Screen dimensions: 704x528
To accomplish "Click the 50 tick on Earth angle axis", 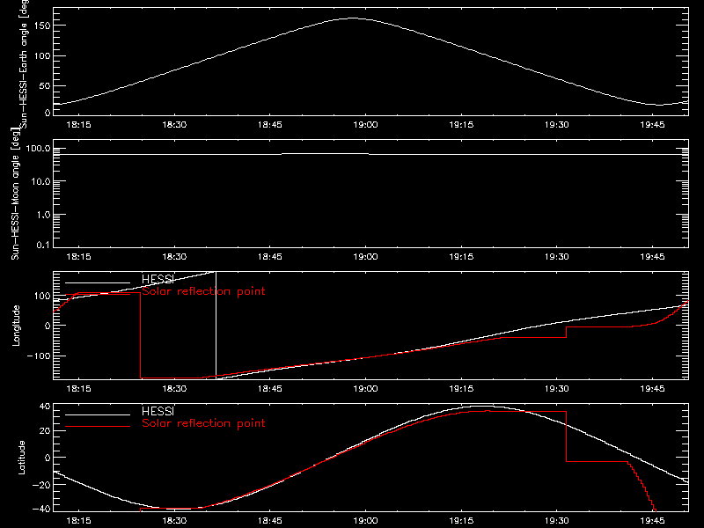I will [x=45, y=85].
